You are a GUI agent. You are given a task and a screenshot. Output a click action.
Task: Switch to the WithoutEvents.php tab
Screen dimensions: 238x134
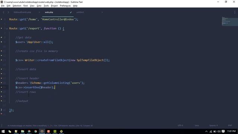point(22,12)
